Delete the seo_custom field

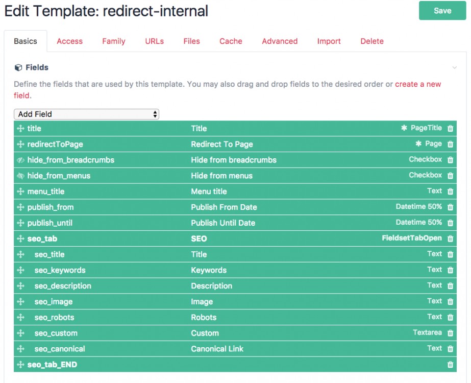[450, 332]
